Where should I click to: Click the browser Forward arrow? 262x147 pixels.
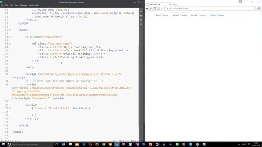(x=151, y=9)
